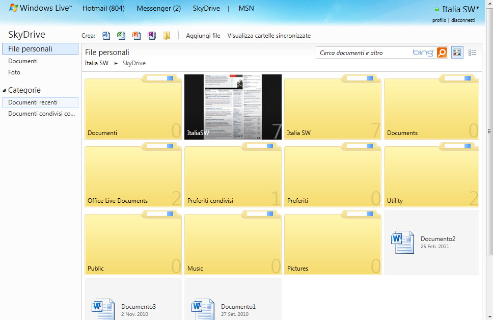Viewport: 493px width, 320px height.
Task: Open the Pictures folder tile
Action: click(333, 243)
